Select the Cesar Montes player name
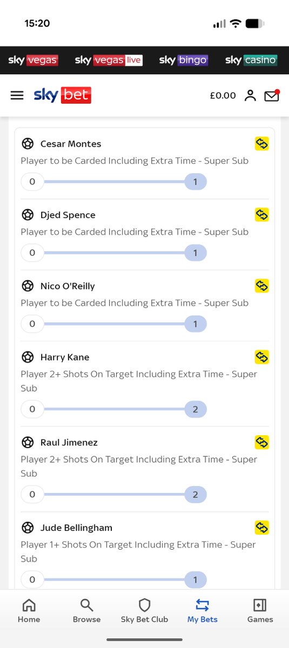The image size is (289, 648). point(71,144)
